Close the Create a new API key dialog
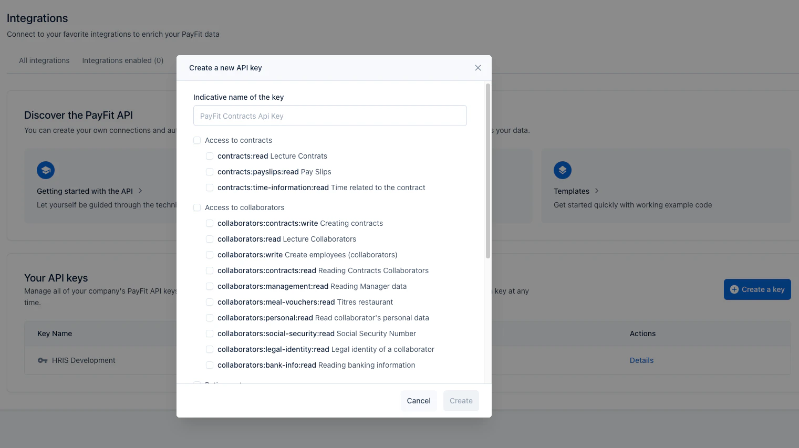This screenshot has width=799, height=448. [x=478, y=67]
